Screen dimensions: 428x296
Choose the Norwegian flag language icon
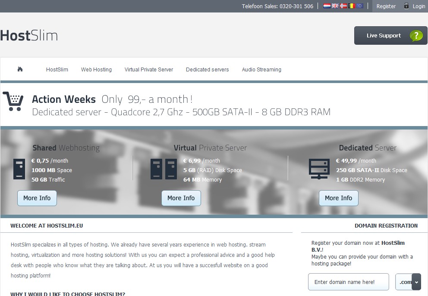coord(343,6)
